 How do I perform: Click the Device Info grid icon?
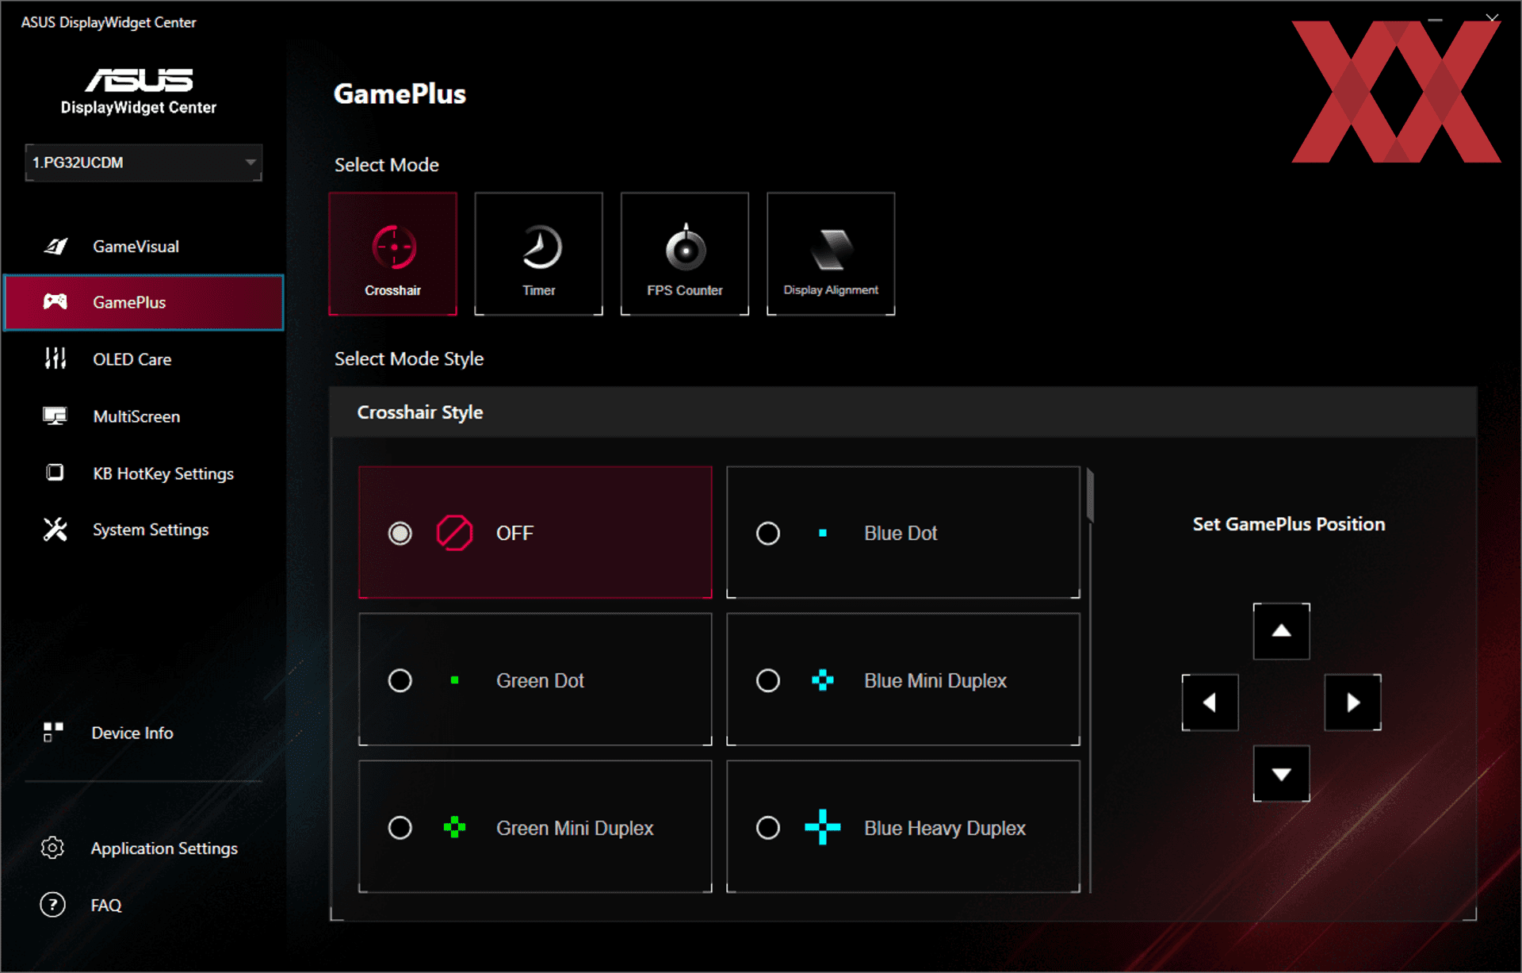[x=53, y=732]
